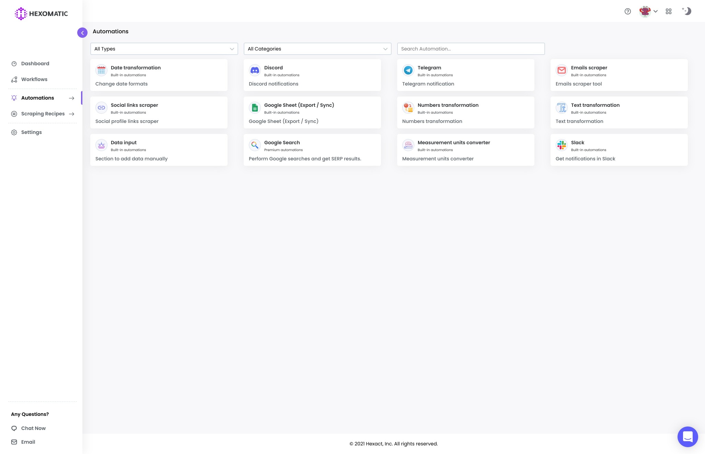Open the help question mark icon
This screenshot has width=705, height=454.
click(628, 11)
